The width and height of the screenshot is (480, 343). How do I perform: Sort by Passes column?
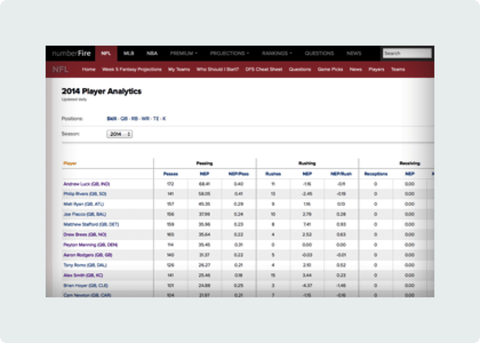tap(171, 174)
